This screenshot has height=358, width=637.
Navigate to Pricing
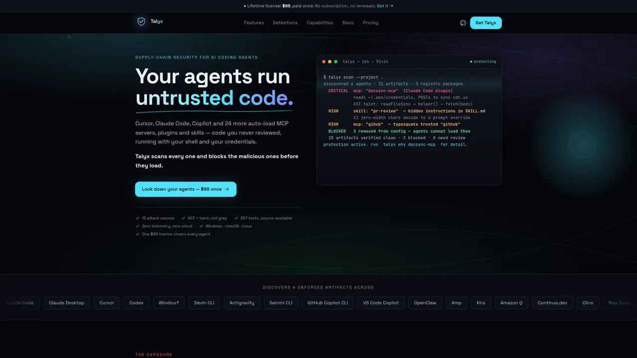370,23
